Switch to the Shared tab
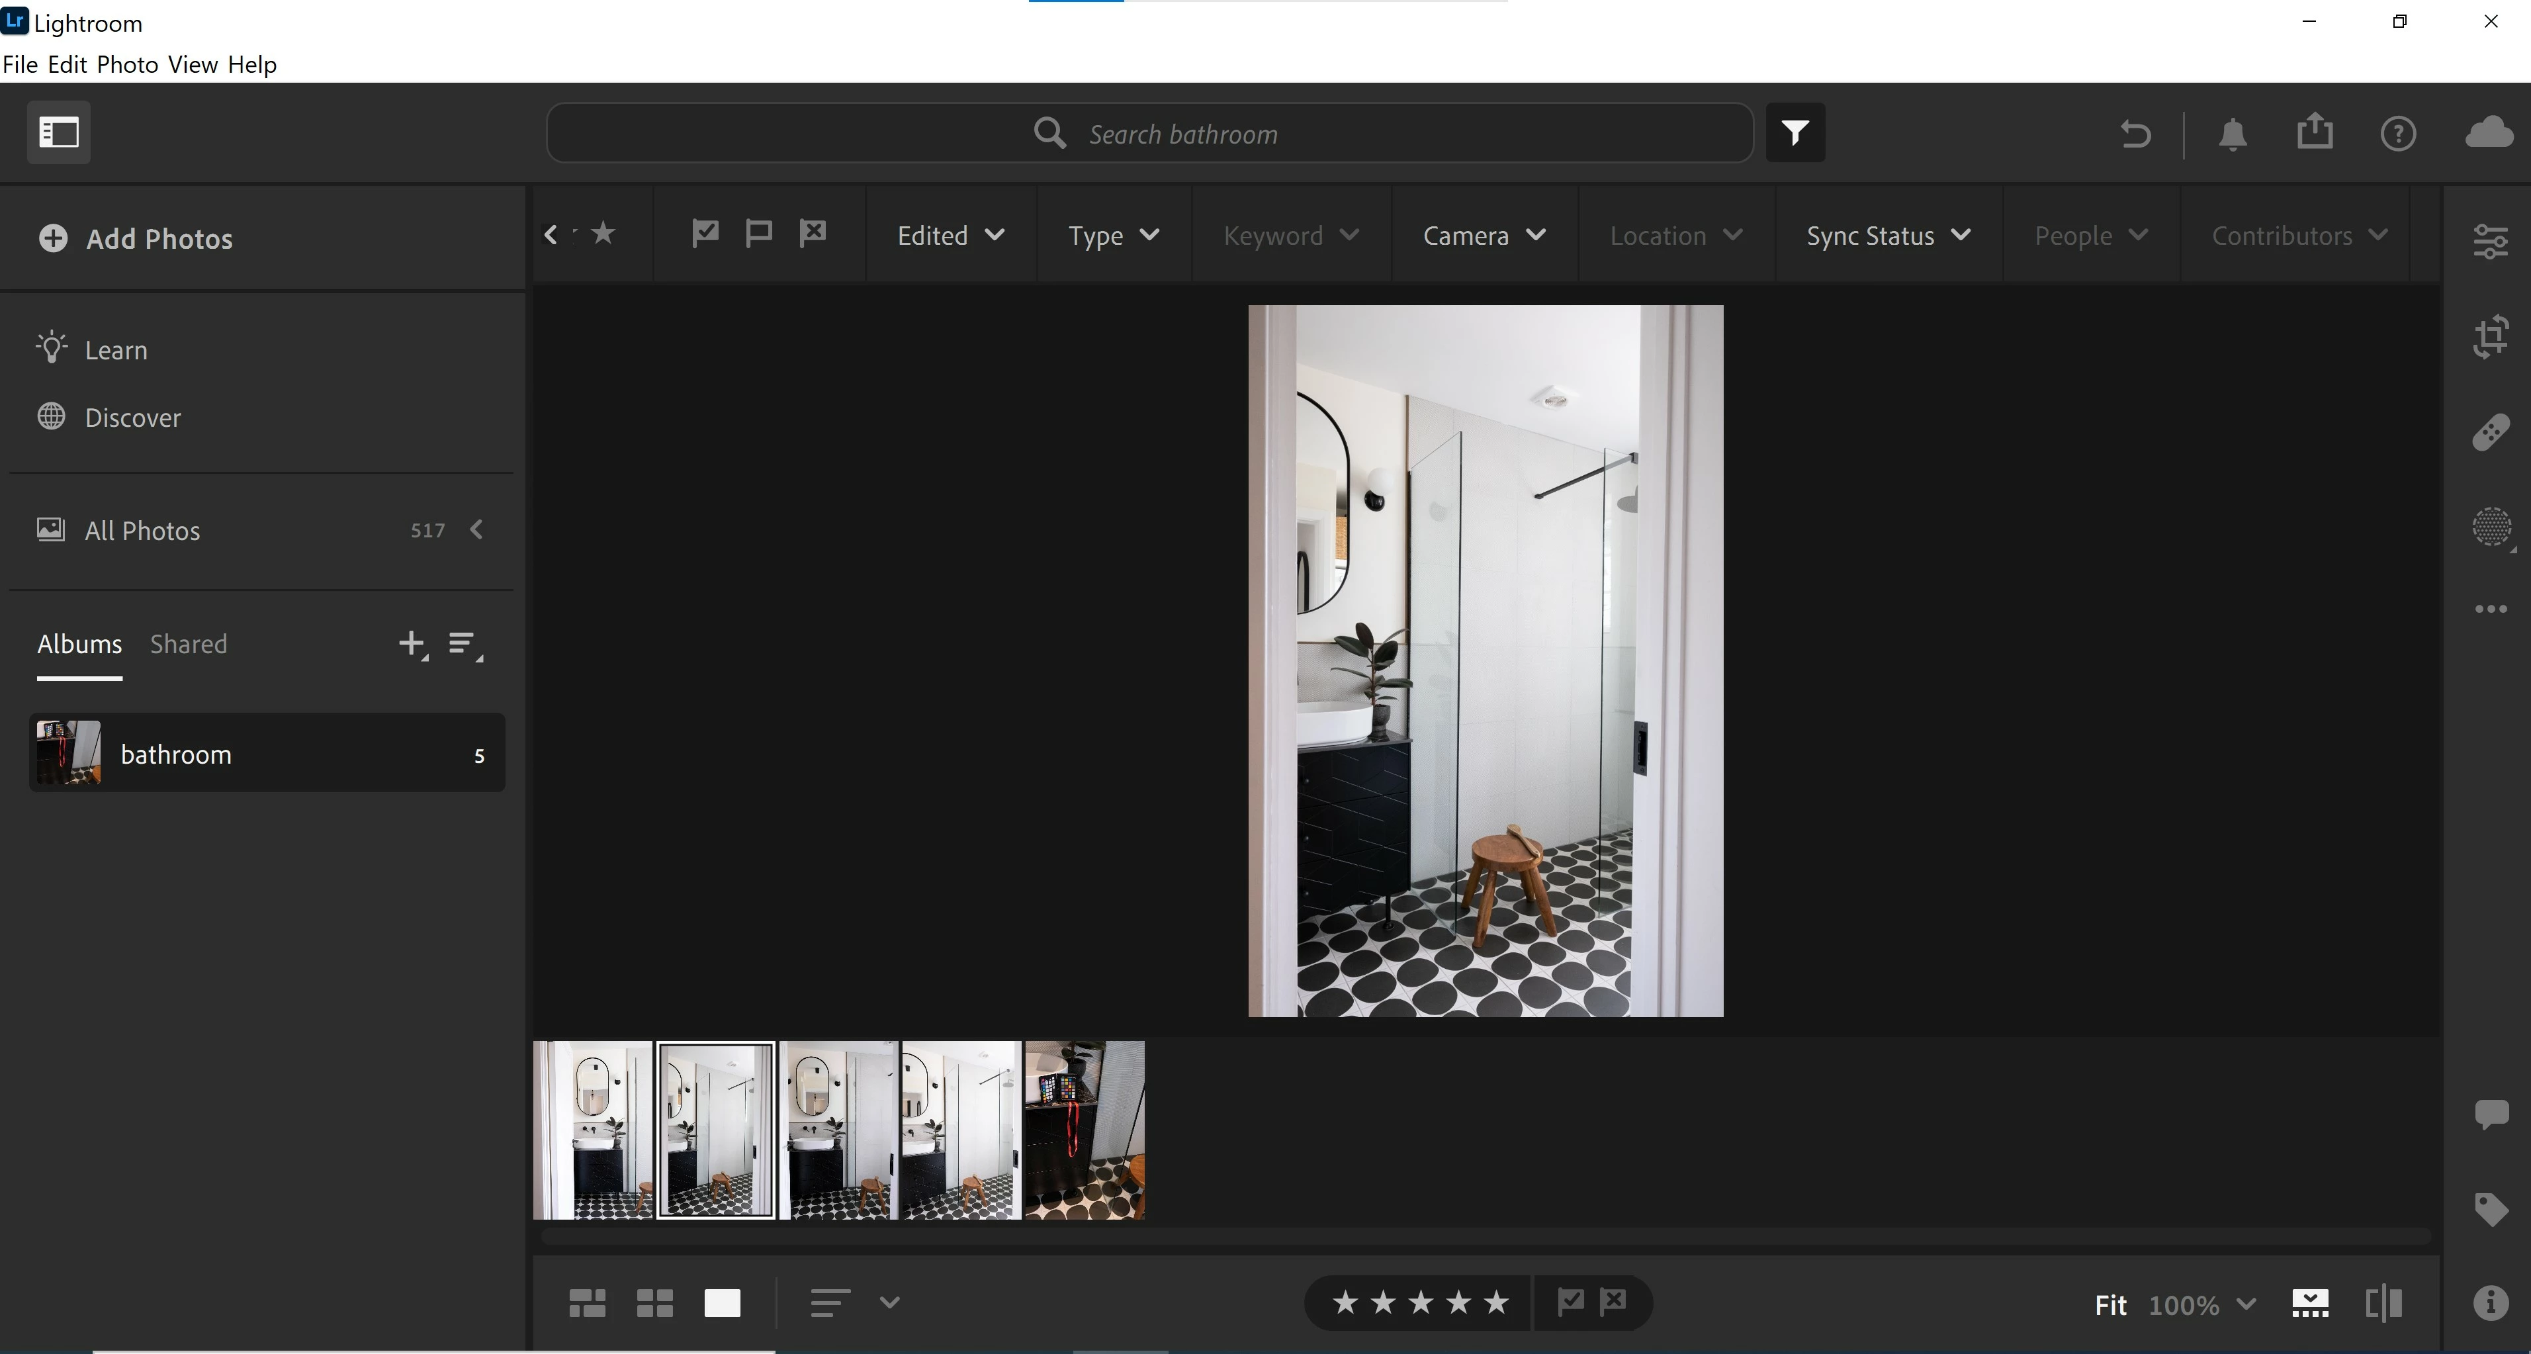The width and height of the screenshot is (2531, 1354). [x=188, y=645]
